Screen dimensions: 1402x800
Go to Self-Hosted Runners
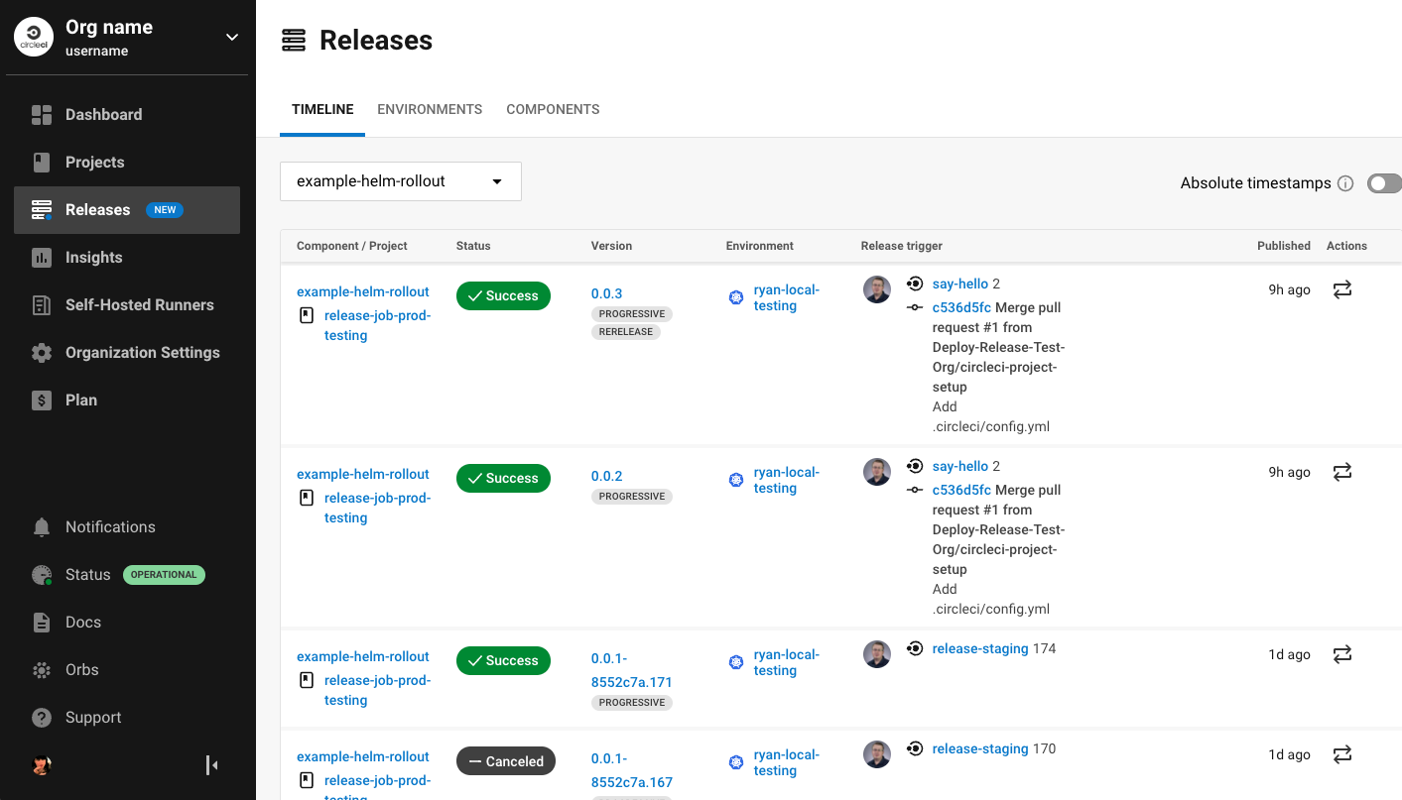139,304
